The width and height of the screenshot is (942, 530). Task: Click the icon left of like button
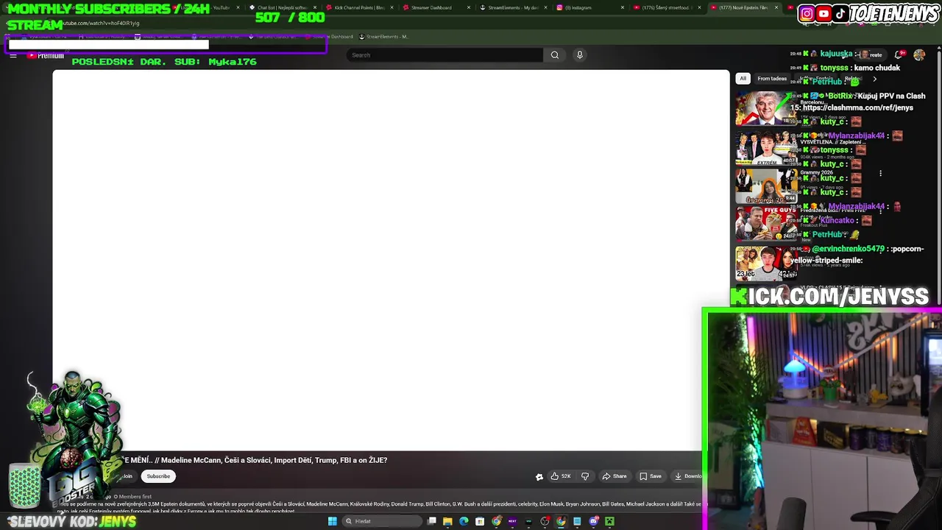coord(539,476)
